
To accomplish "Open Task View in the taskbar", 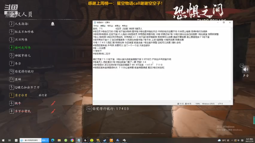I will (10, 140).
